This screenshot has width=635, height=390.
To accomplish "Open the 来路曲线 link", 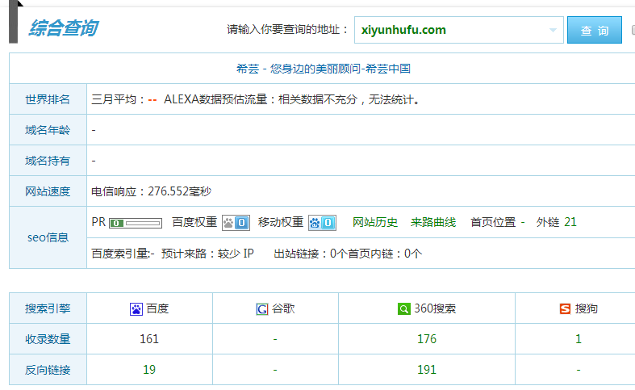I will (x=433, y=222).
